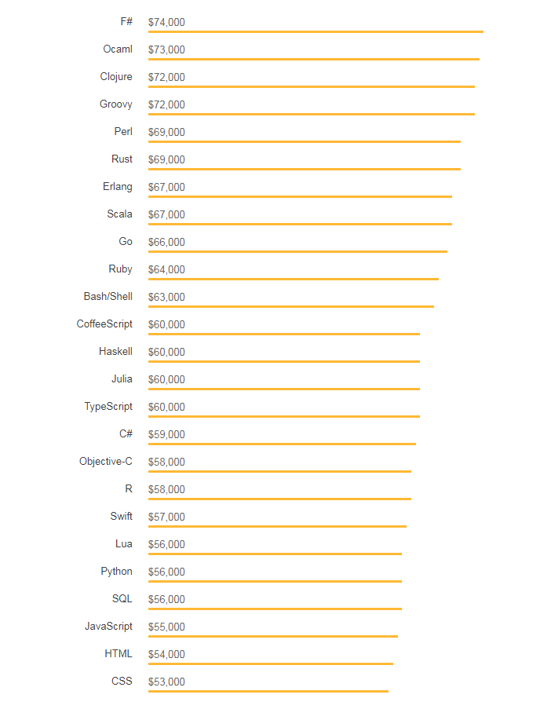Click the F# language label
The image size is (551, 702).
pos(126,22)
